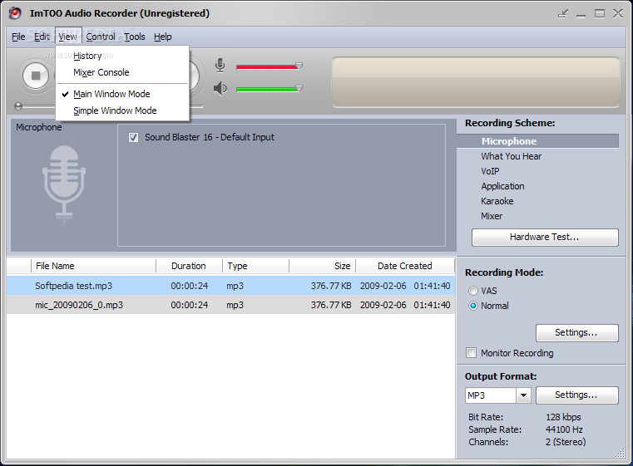Screen dimensions: 633x466
Task: Switch to Simple Window Mode
Action: pos(122,110)
